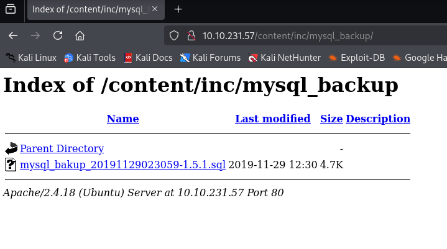Screen dimensions: 447x249
Task: Sort the listing by Last modified
Action: (272, 119)
